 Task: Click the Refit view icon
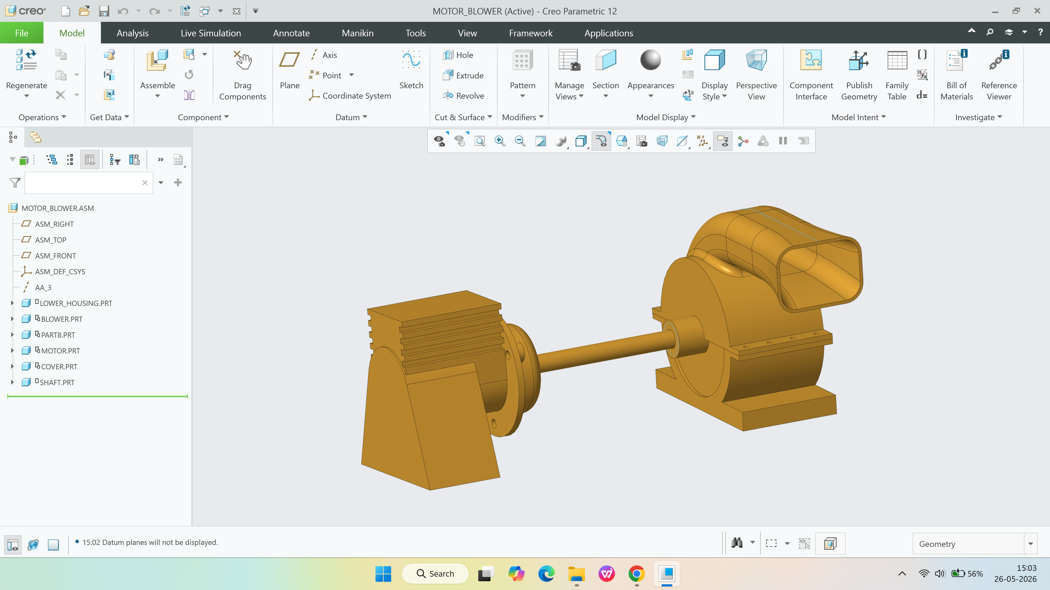click(x=480, y=141)
